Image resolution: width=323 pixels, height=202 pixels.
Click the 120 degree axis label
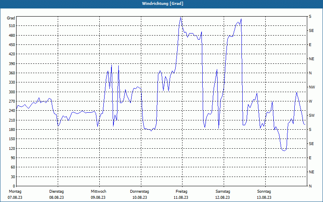[12, 148]
